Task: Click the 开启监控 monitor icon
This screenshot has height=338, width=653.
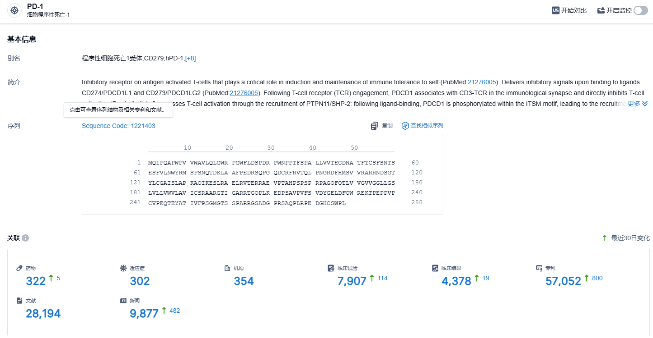Action: point(601,10)
